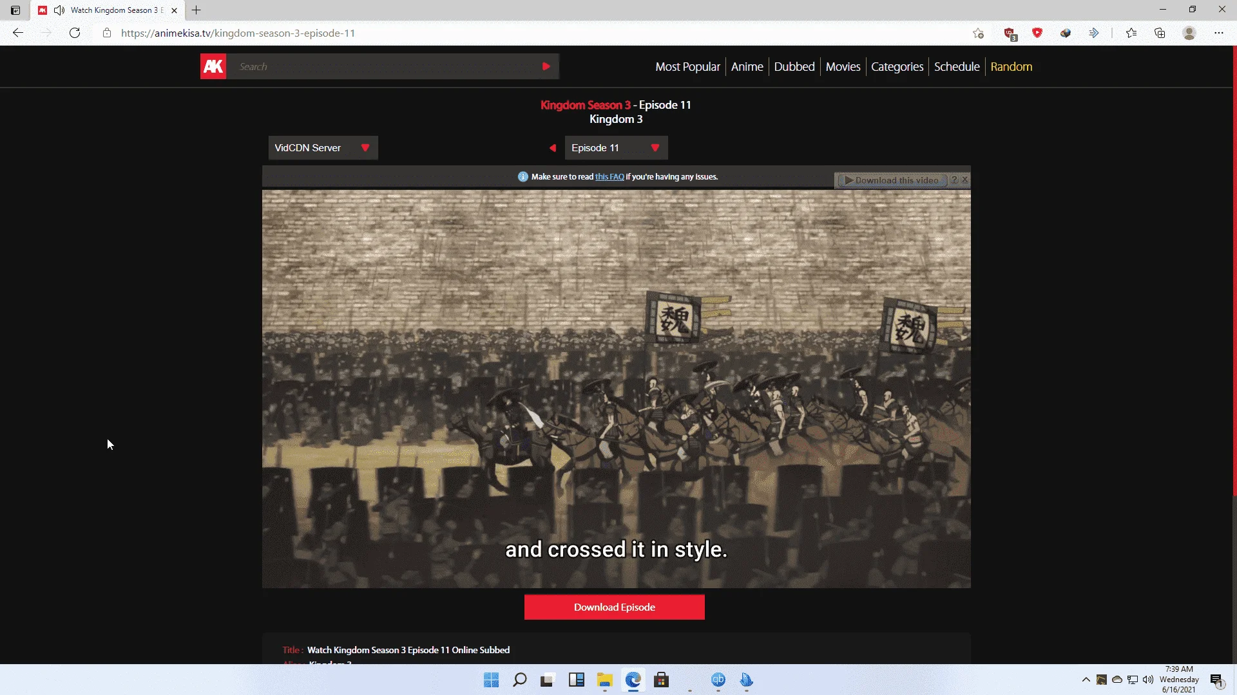Reload the current page

click(x=75, y=33)
